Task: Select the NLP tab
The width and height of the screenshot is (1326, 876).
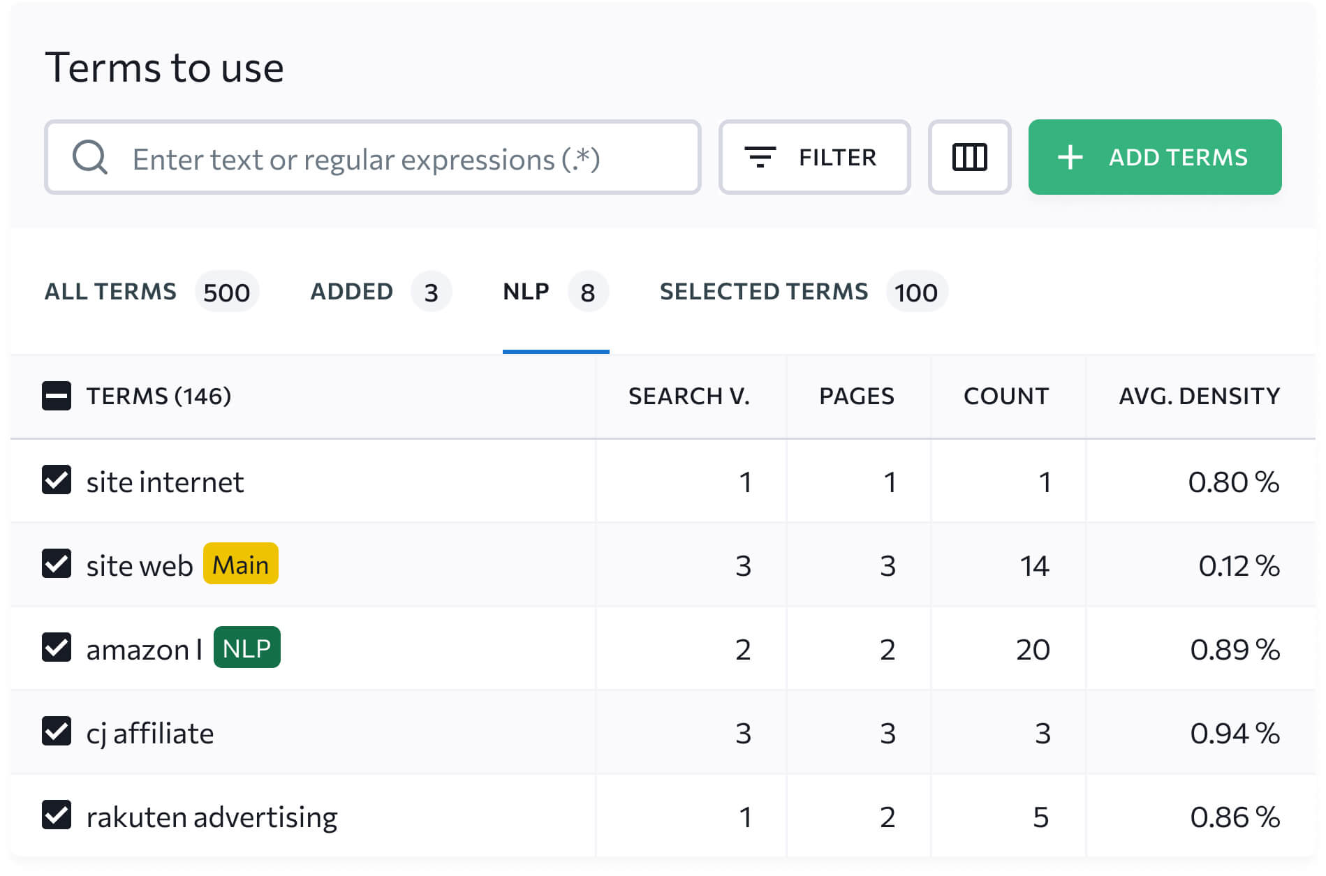Action: pos(556,292)
